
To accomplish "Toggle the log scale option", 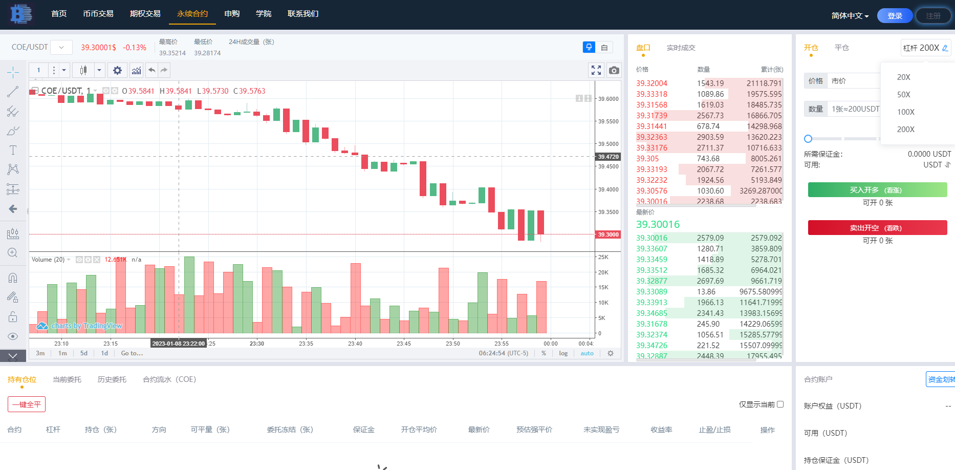I will (x=563, y=353).
